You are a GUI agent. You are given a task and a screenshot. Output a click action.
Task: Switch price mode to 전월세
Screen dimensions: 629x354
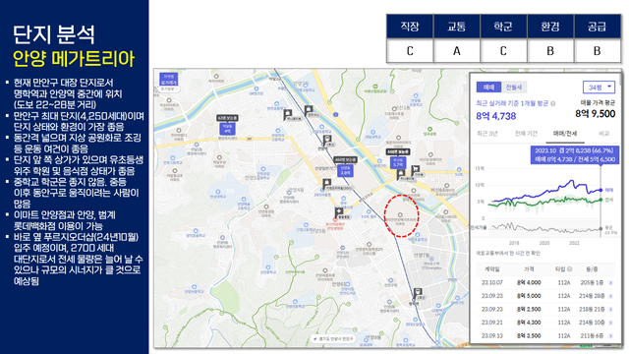(x=514, y=88)
